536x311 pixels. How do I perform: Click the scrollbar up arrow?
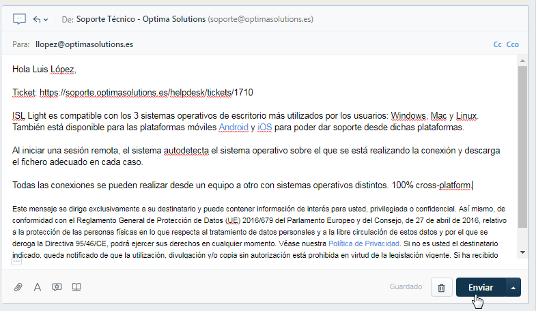(x=523, y=60)
